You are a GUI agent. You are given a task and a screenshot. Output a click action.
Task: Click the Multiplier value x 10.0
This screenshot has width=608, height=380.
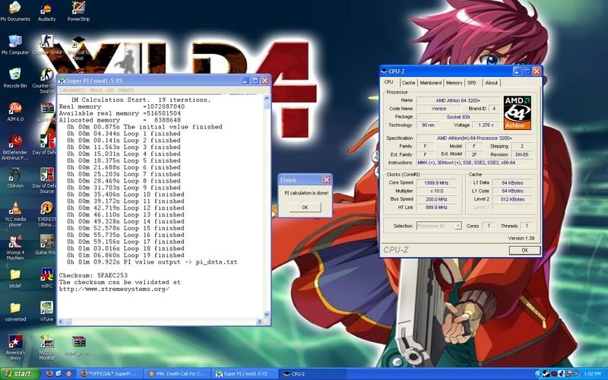click(x=436, y=192)
